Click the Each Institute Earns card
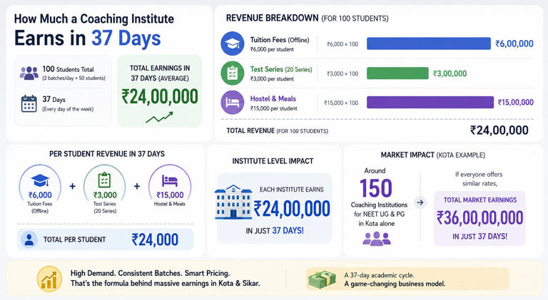Viewport: 548px width, 300px height. (274, 208)
